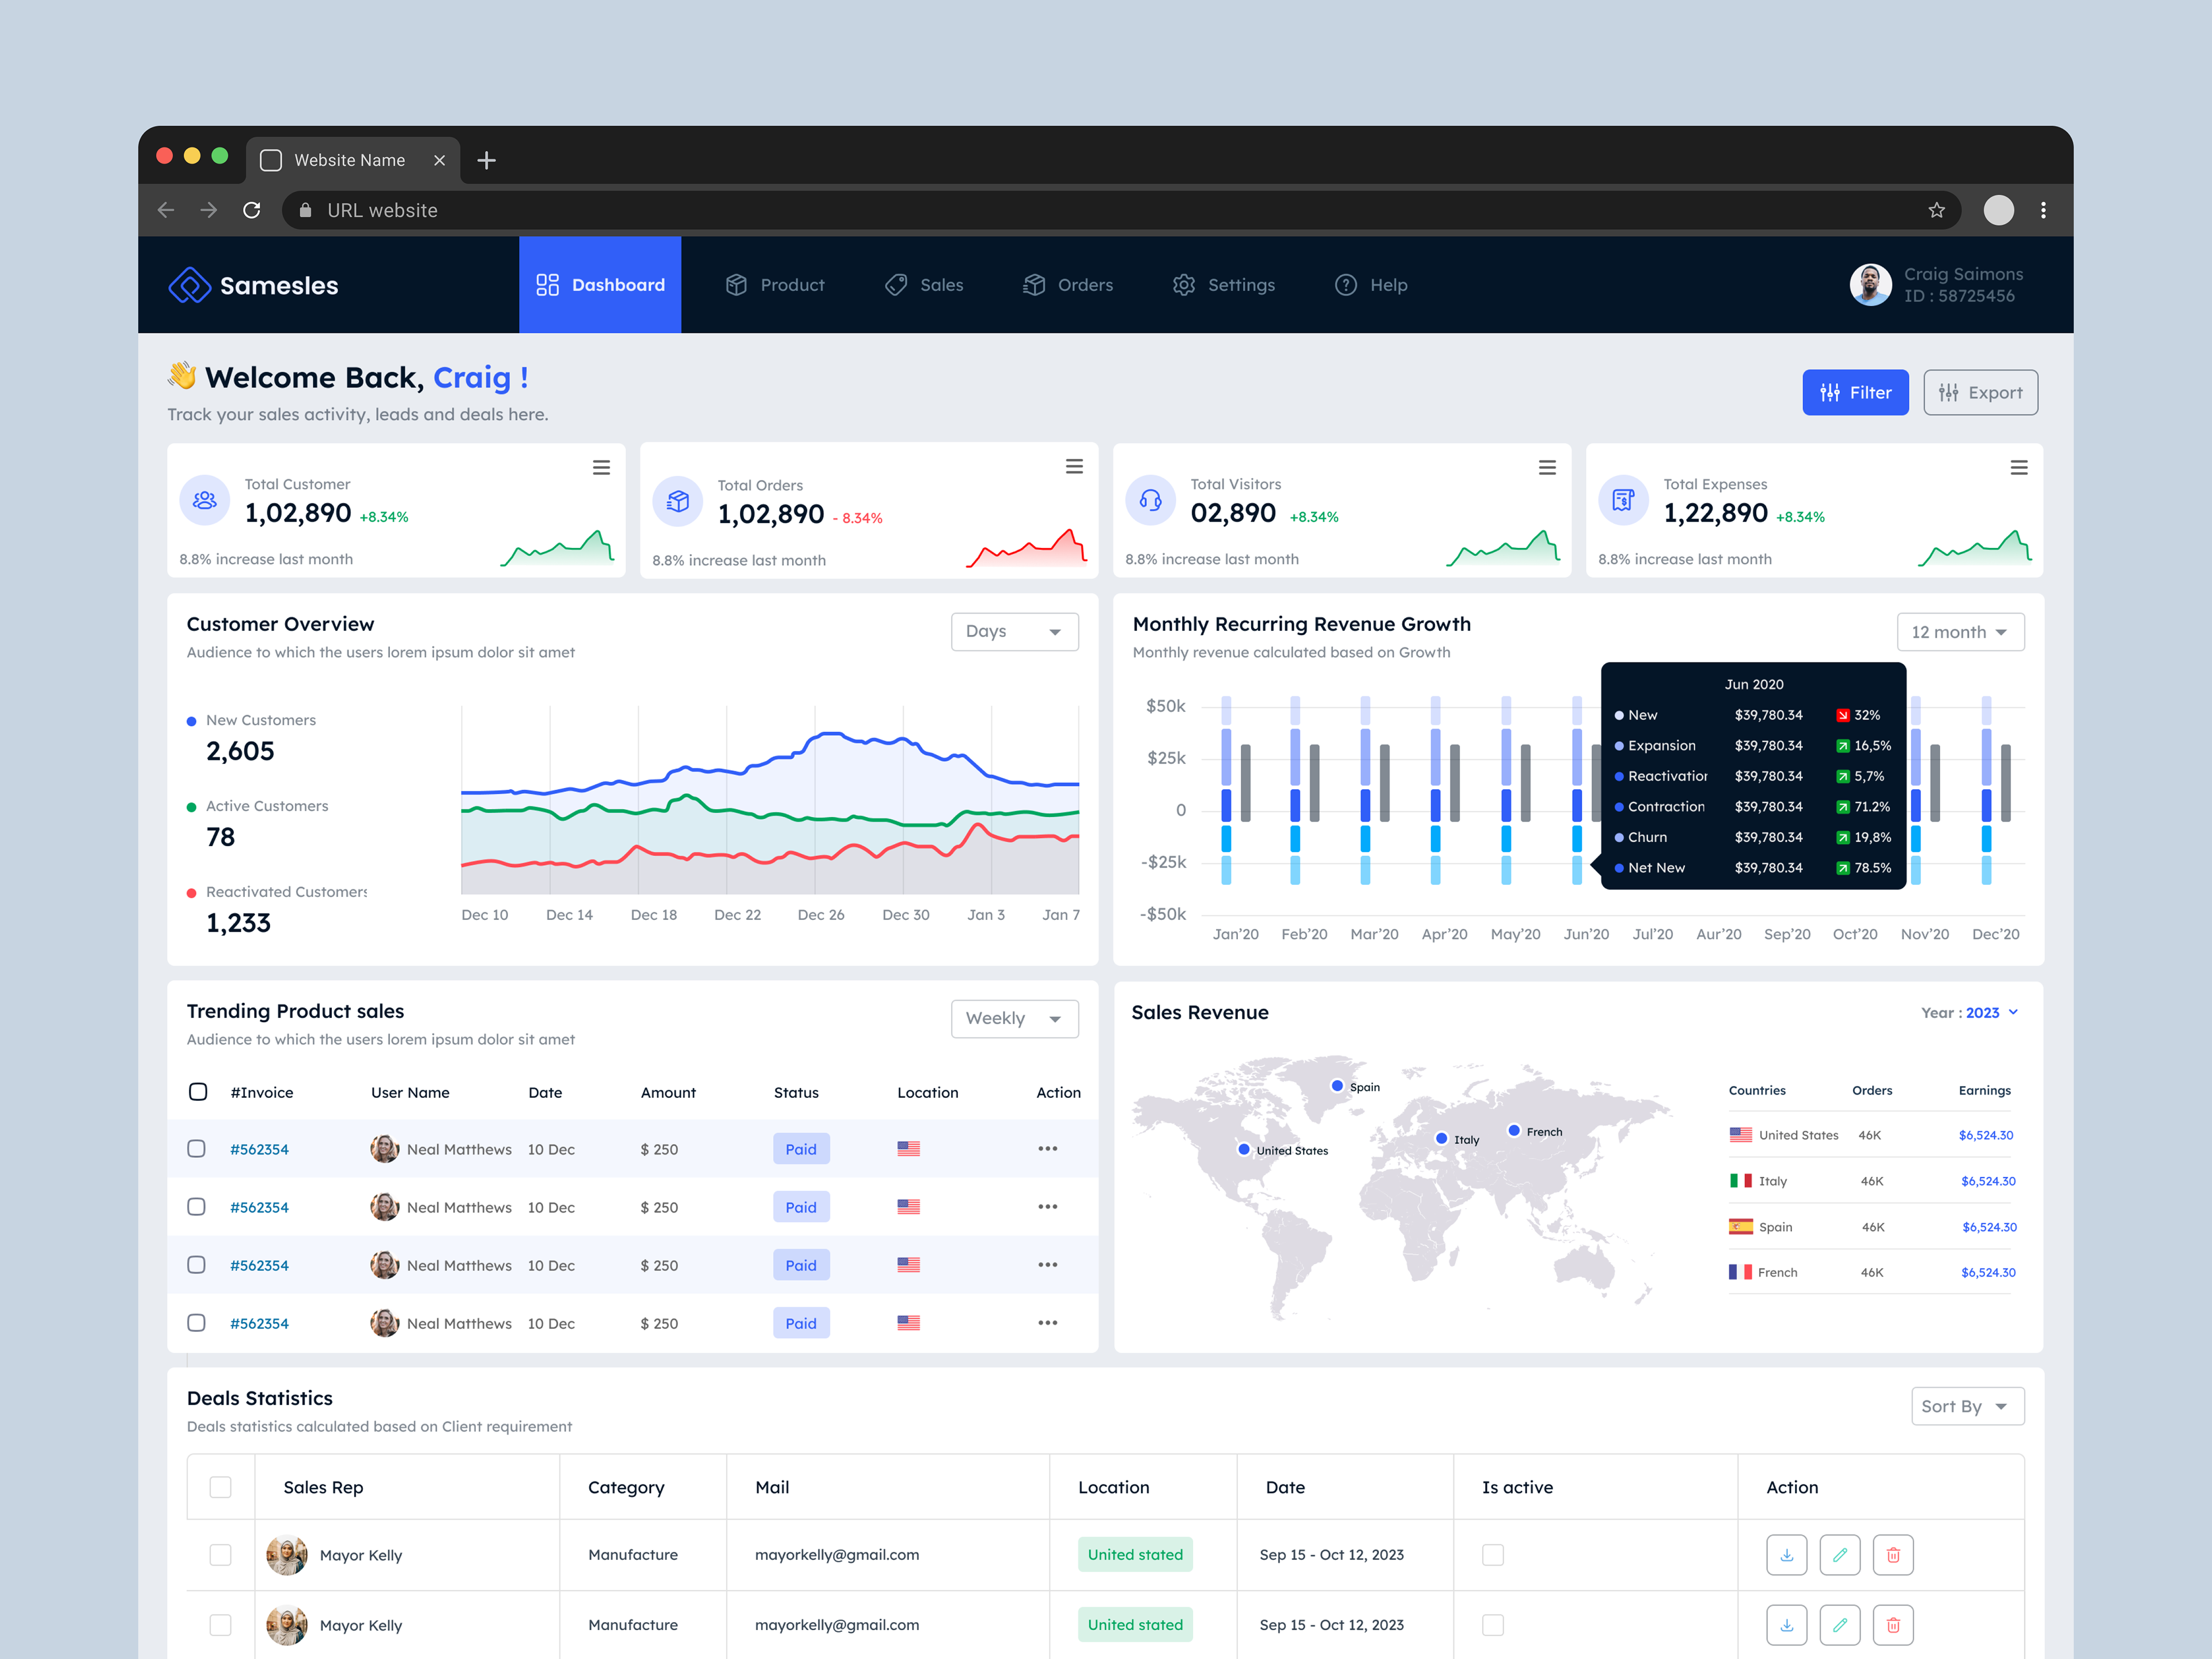Open a new browser tab
The image size is (2212, 1659).
486,160
